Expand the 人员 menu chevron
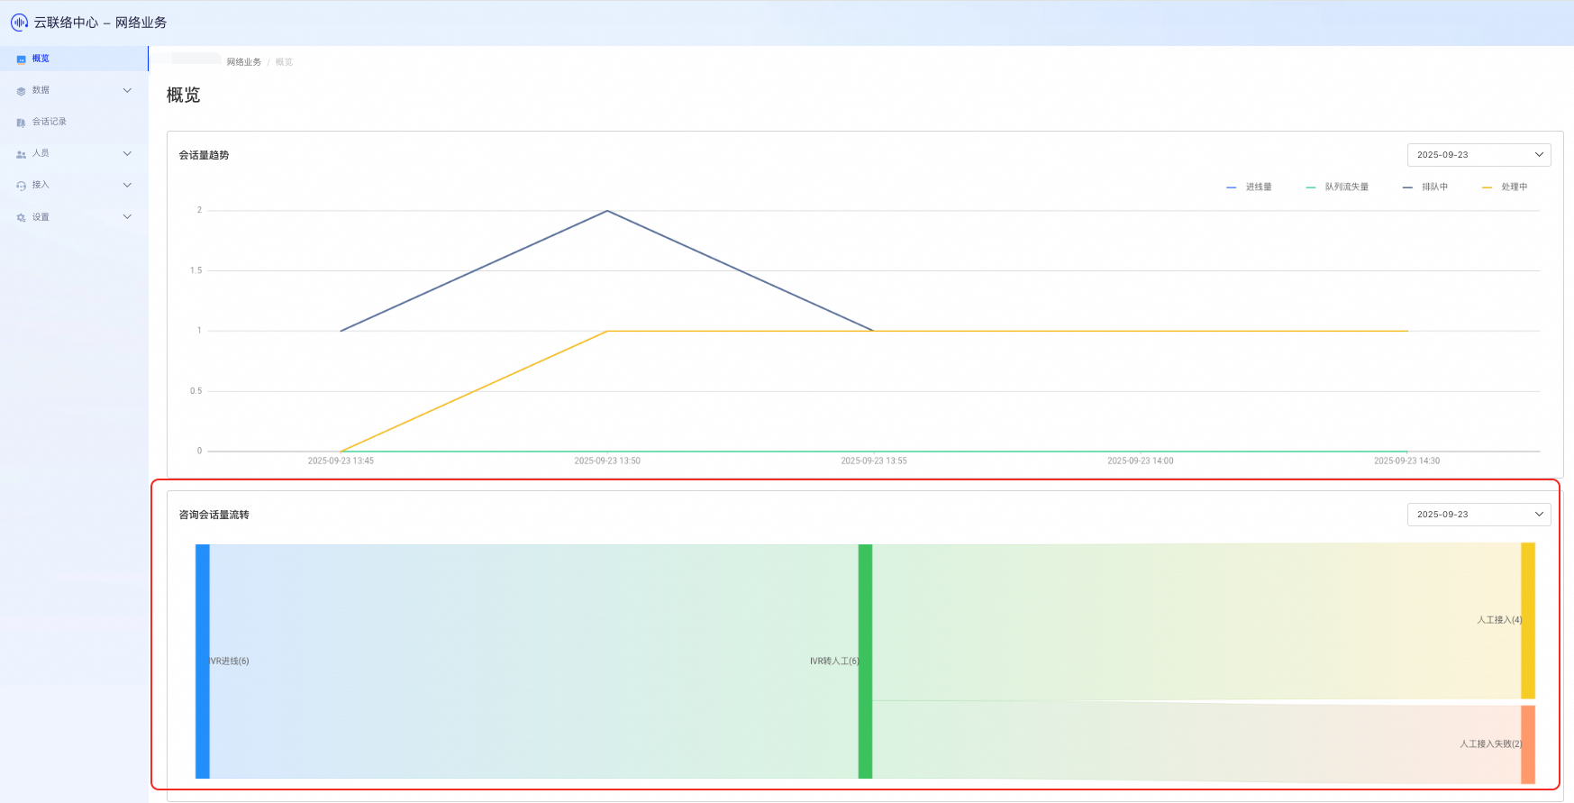Image resolution: width=1574 pixels, height=803 pixels. [x=127, y=153]
